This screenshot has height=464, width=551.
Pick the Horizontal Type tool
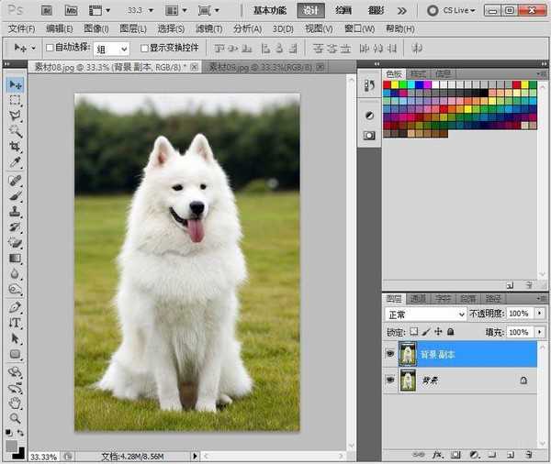click(x=15, y=323)
